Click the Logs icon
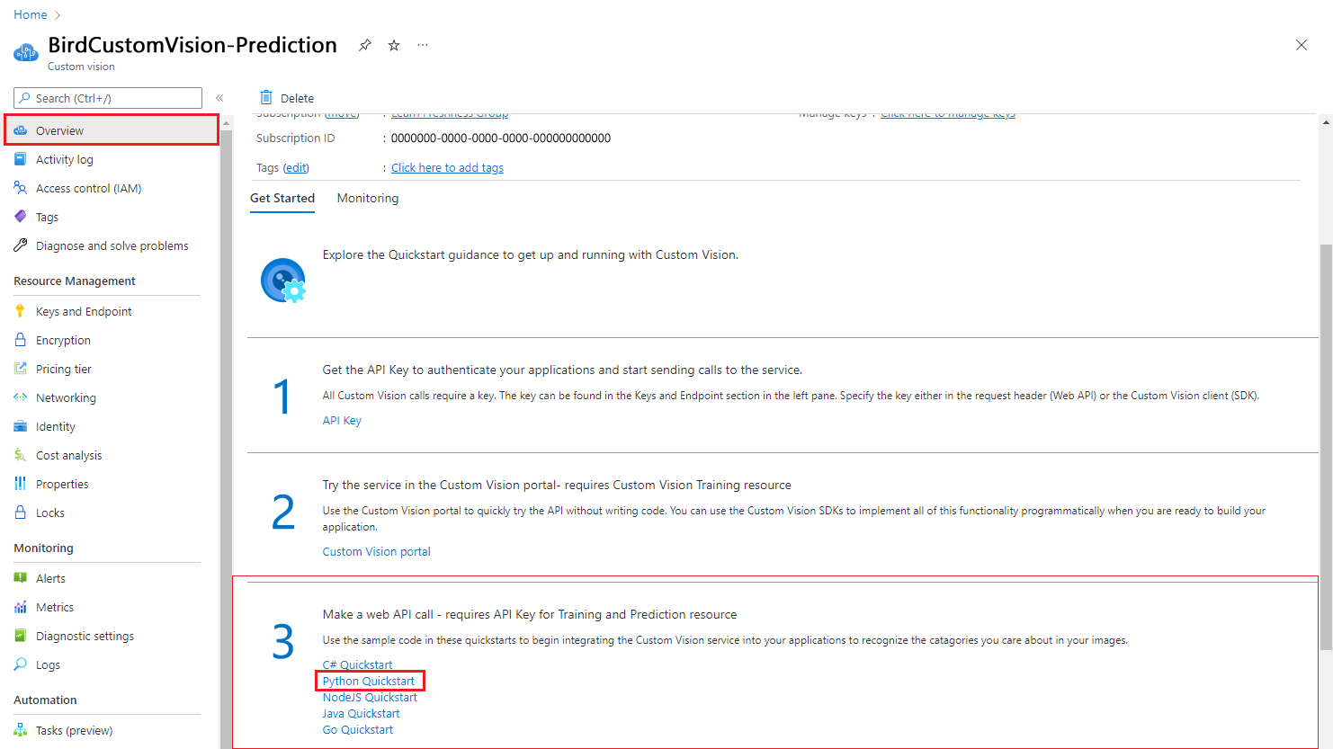The width and height of the screenshot is (1333, 749). [21, 664]
